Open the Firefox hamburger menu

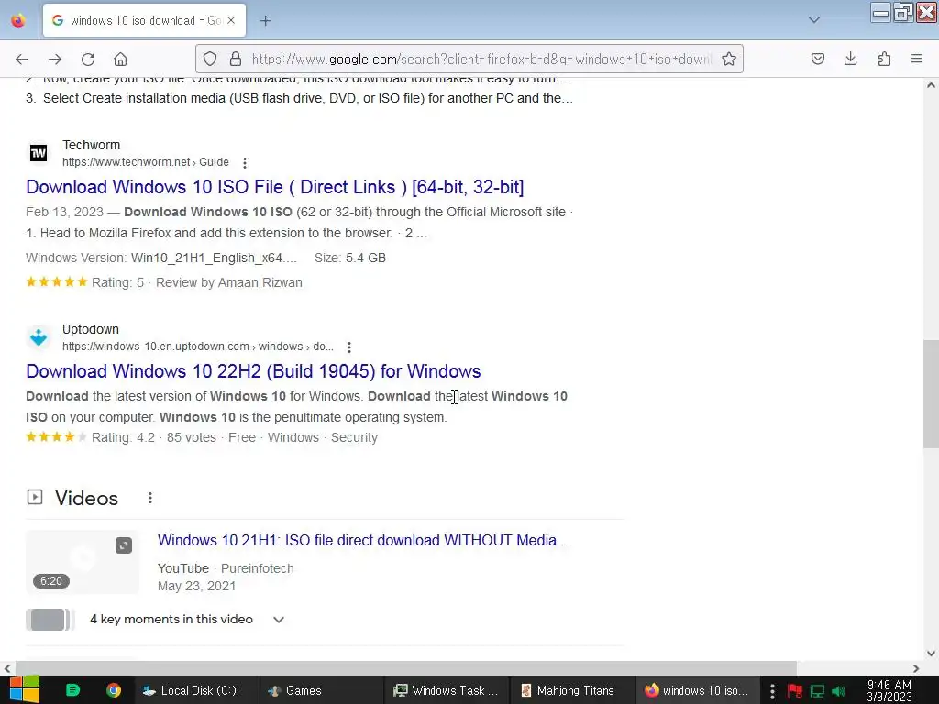[x=917, y=59]
